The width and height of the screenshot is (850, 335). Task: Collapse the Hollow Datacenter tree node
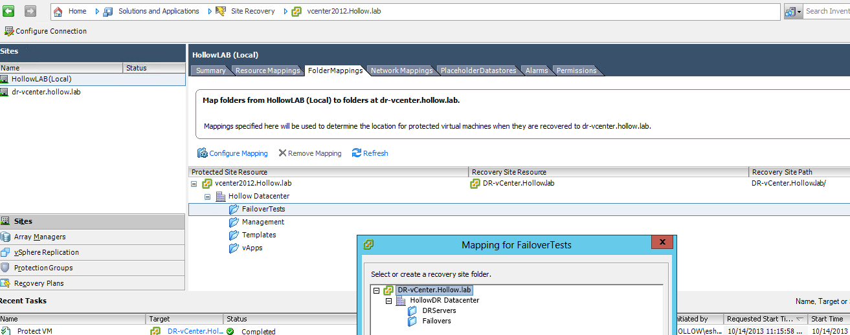click(207, 197)
